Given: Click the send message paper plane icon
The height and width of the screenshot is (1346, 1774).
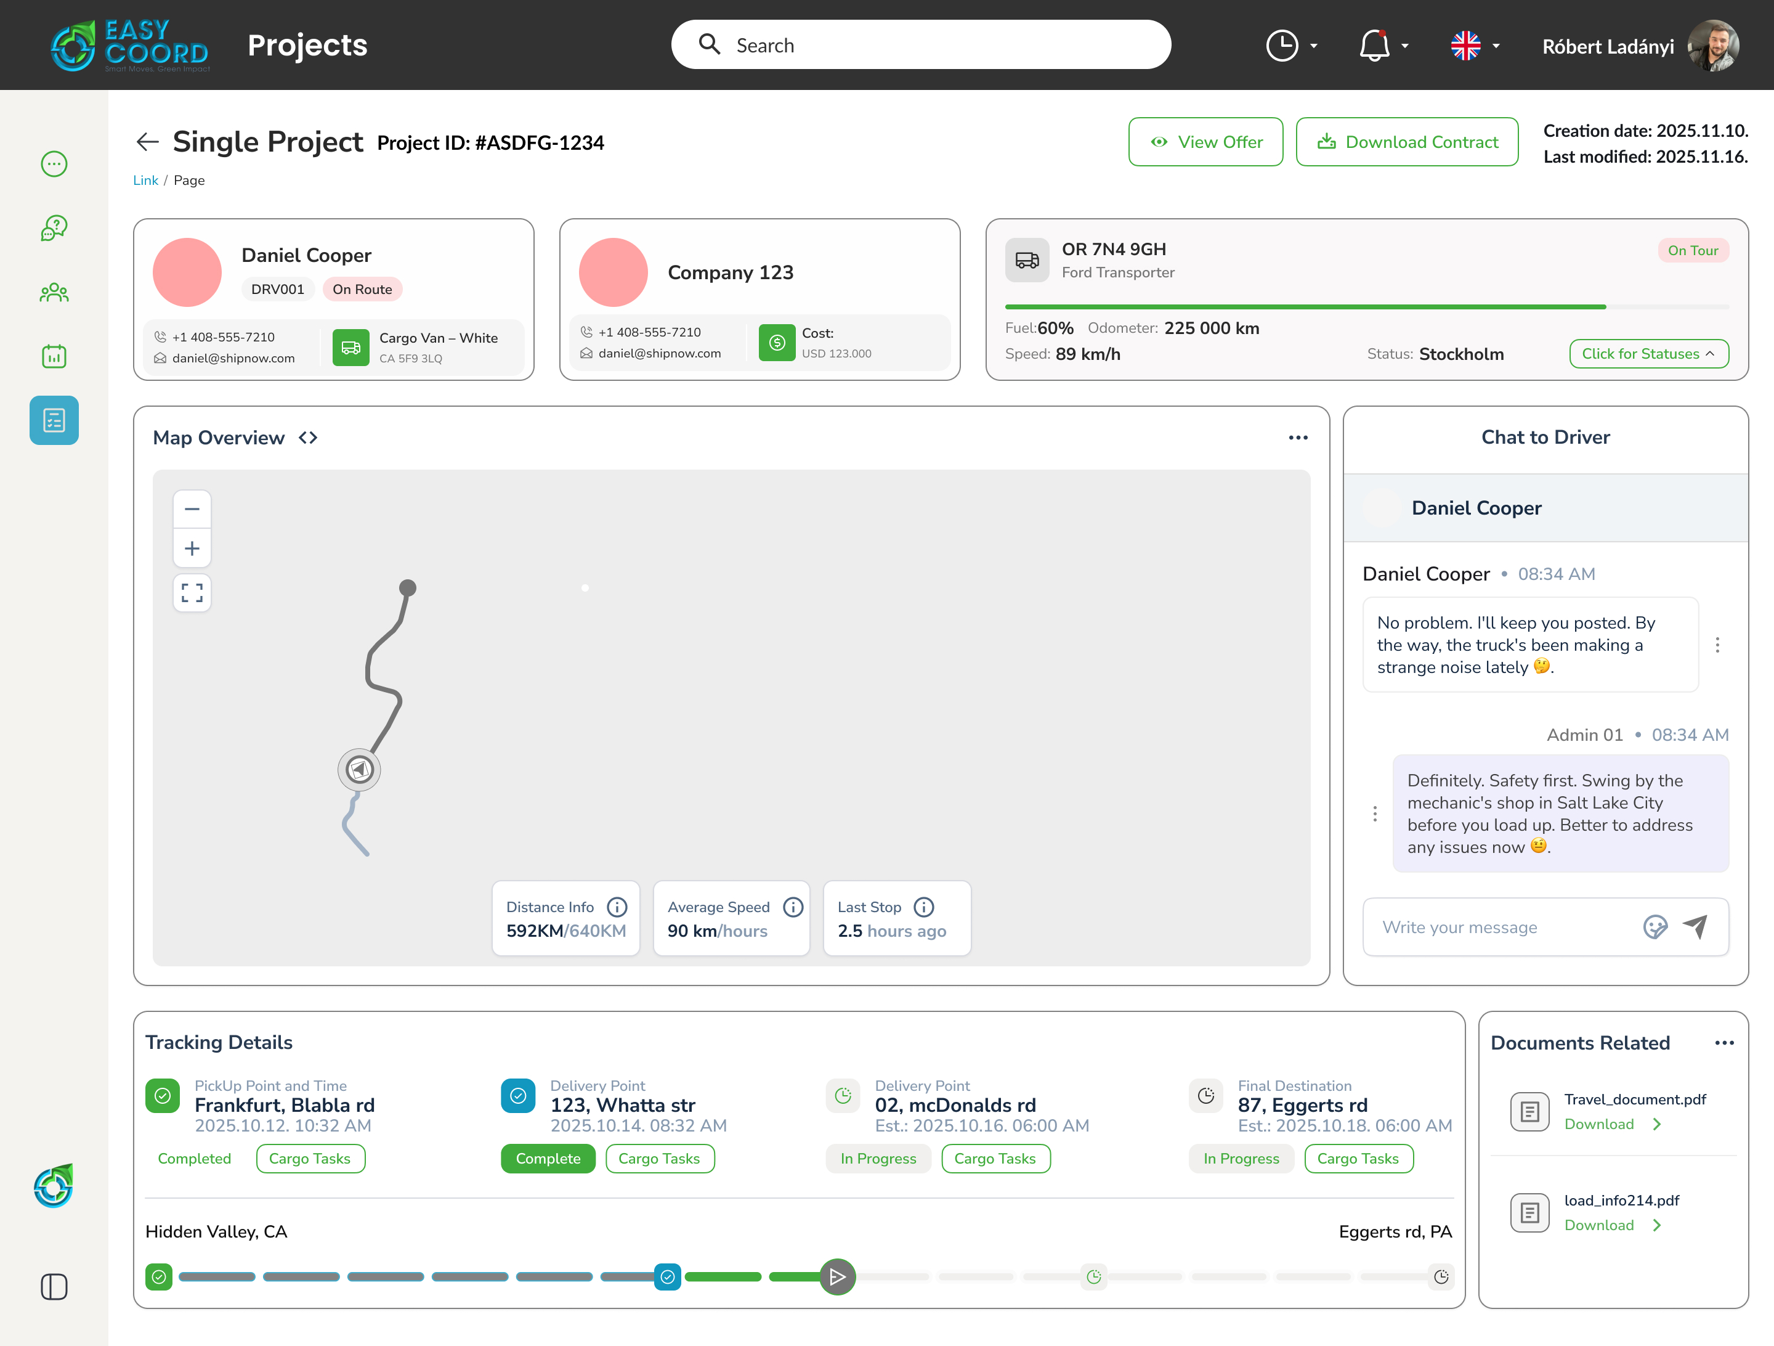Looking at the screenshot, I should [1695, 927].
